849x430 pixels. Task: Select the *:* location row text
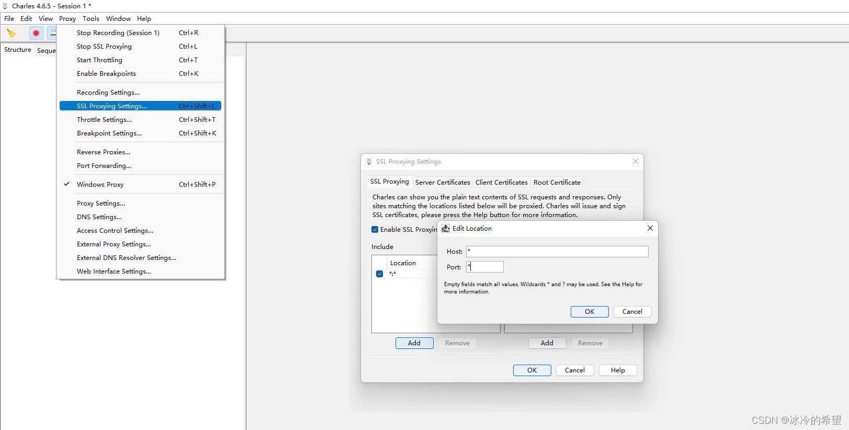click(x=392, y=274)
